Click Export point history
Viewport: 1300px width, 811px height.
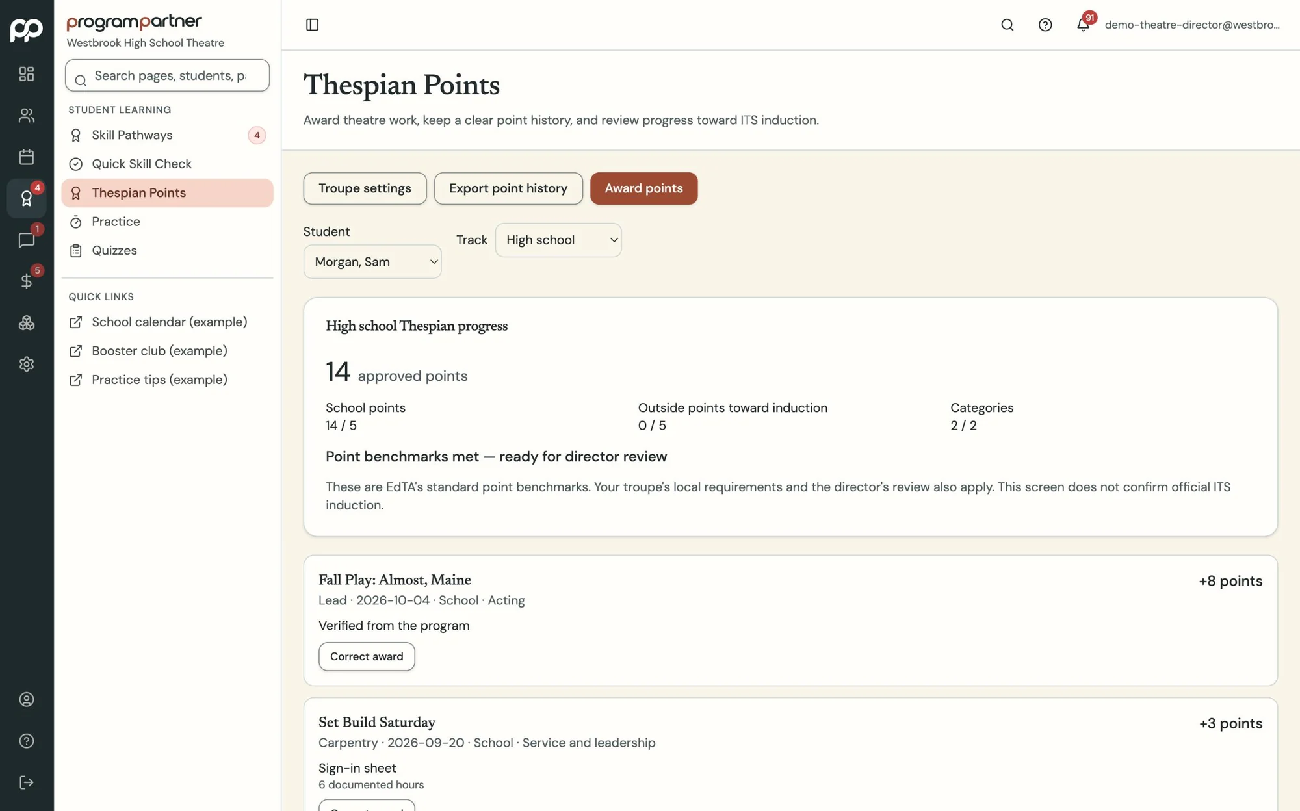(x=508, y=188)
